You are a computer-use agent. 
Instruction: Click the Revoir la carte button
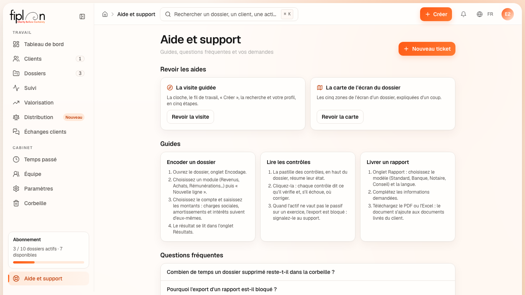340,117
